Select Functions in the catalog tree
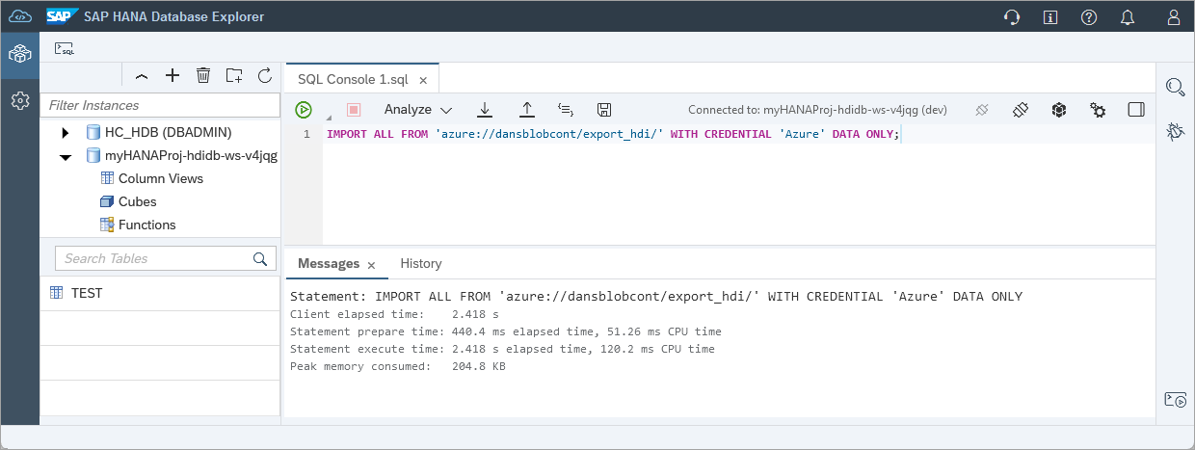The height and width of the screenshot is (450, 1195). pos(147,225)
